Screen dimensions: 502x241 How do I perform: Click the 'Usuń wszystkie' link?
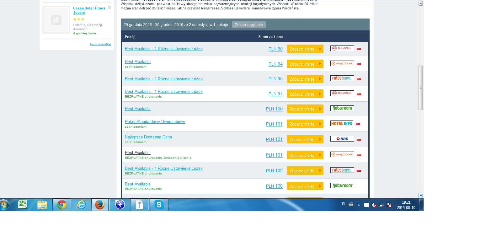pyautogui.click(x=100, y=44)
